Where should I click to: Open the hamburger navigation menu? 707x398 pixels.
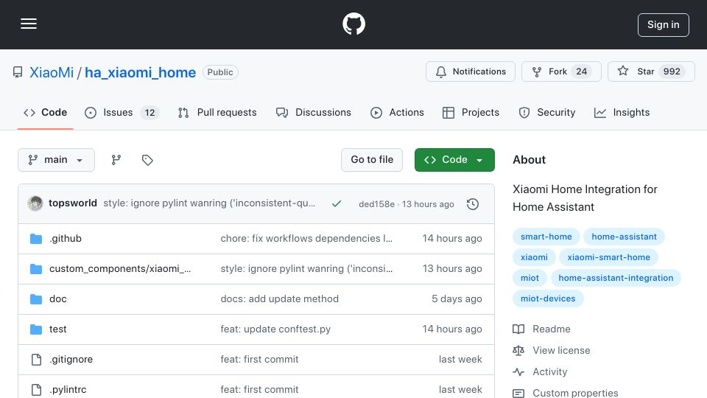[x=29, y=24]
